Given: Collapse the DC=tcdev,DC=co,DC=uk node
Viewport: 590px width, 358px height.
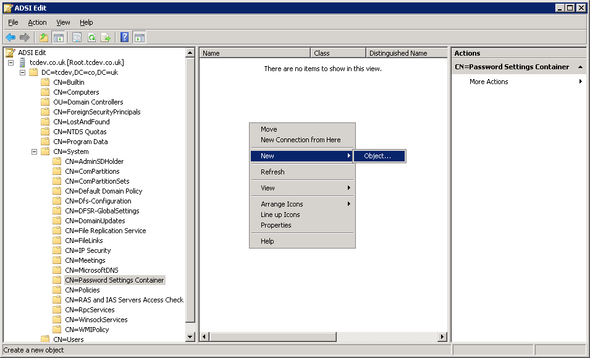Looking at the screenshot, I should 23,72.
